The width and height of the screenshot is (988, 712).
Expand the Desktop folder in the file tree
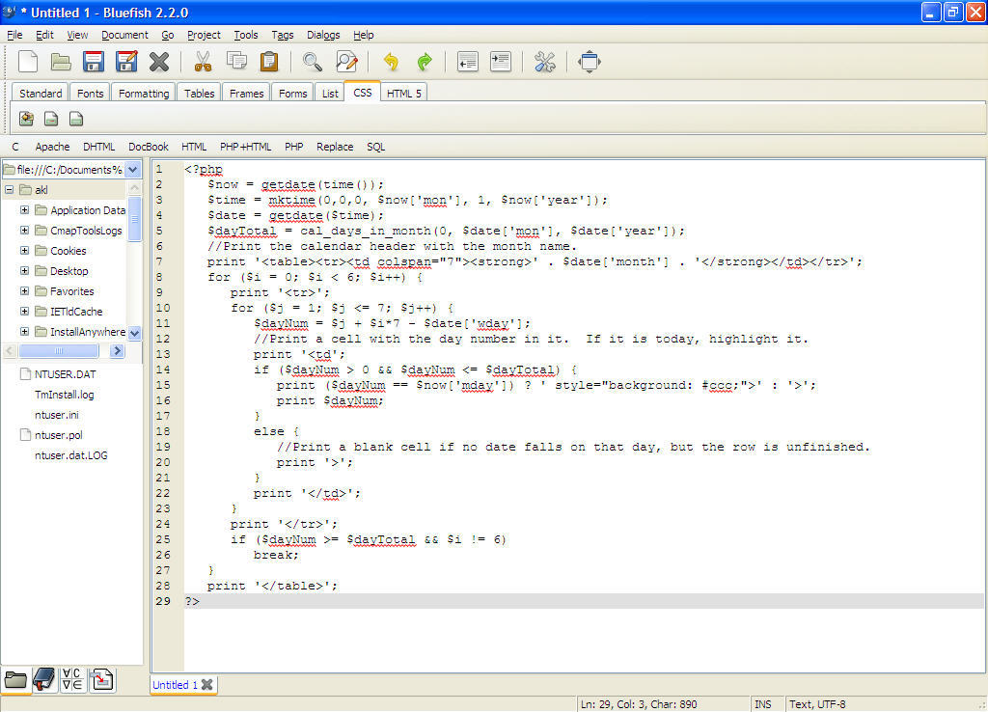23,270
